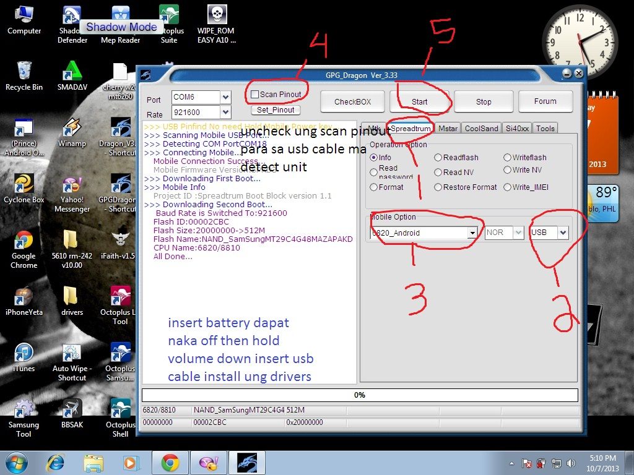Select the Read NV option
The image size is (634, 475).
pyautogui.click(x=438, y=172)
